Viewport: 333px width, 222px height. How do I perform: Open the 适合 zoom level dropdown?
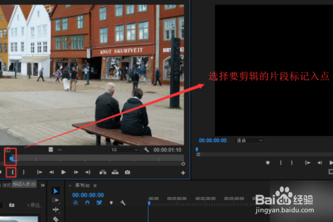coord(249,140)
